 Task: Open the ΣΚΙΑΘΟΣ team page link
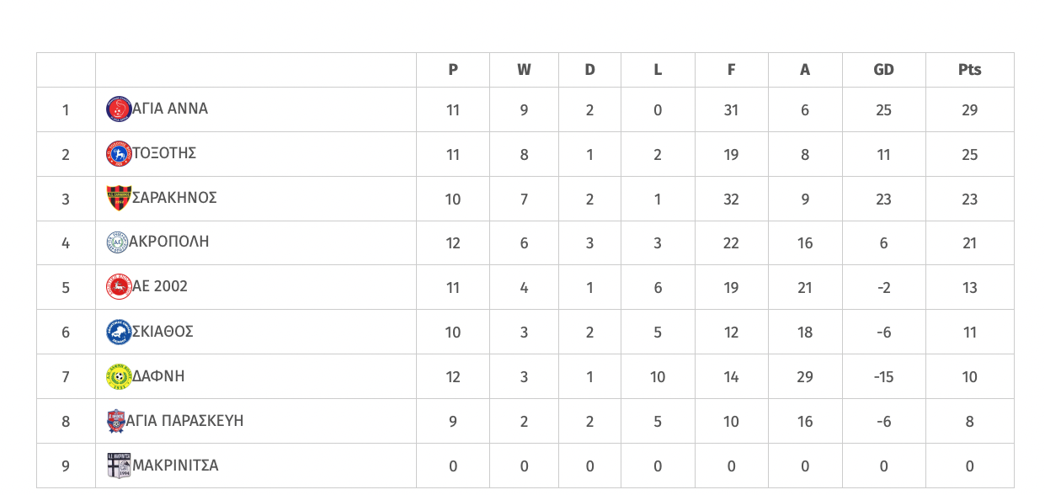click(x=163, y=332)
